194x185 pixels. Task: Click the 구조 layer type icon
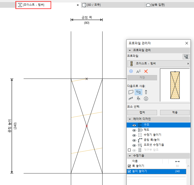pyautogui.click(x=140, y=125)
